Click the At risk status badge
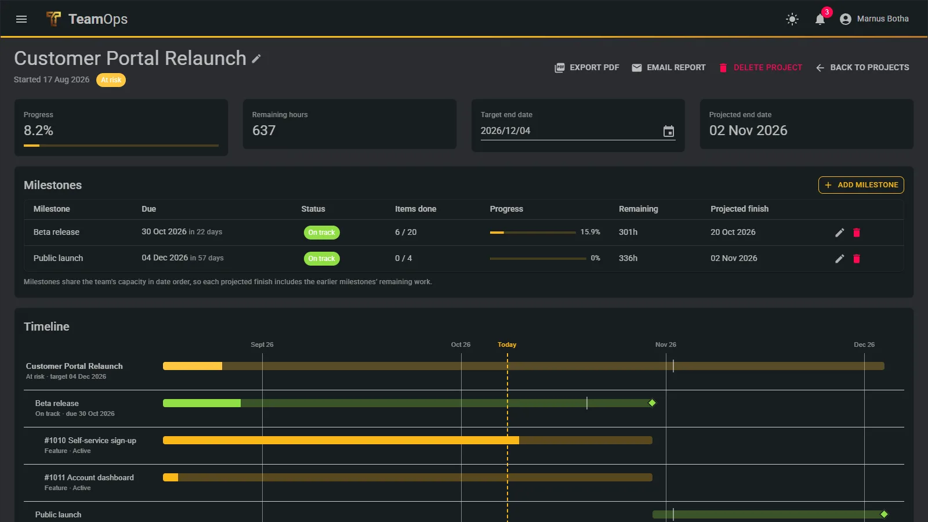Viewport: 928px width, 522px height. point(111,80)
